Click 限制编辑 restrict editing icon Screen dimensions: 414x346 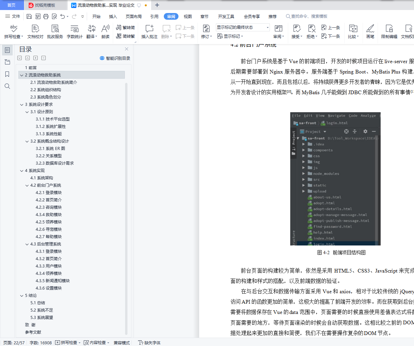coord(389,32)
